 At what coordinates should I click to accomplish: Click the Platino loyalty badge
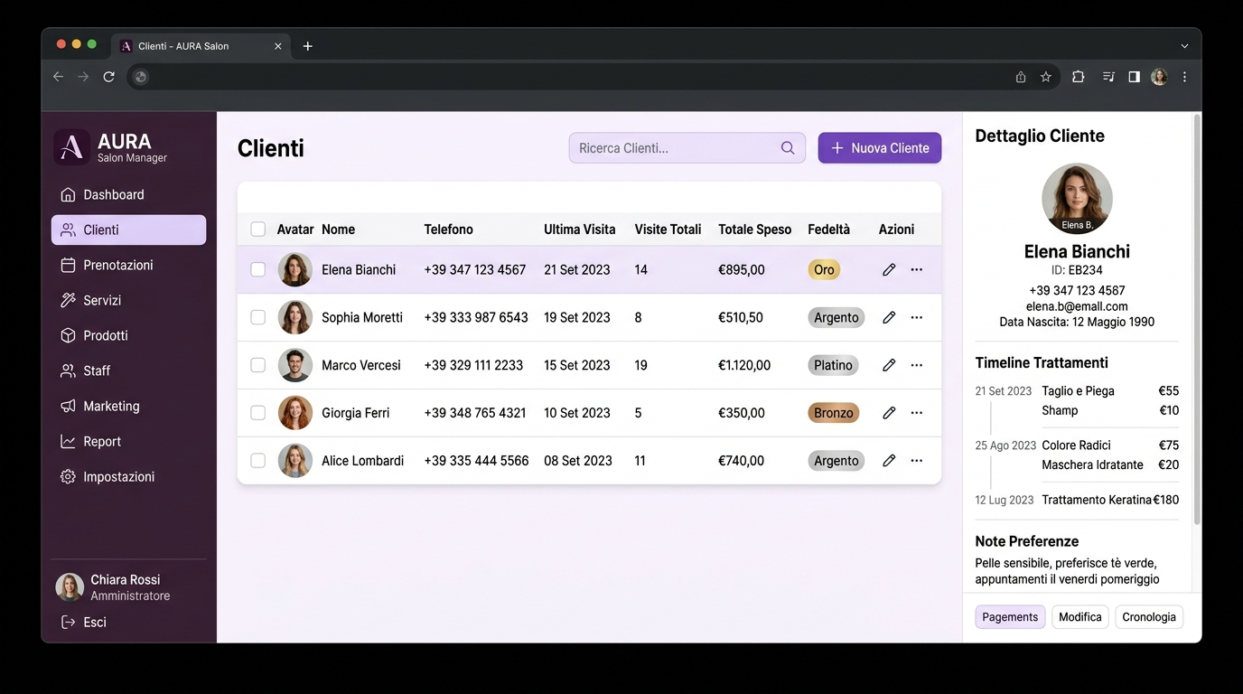click(833, 365)
